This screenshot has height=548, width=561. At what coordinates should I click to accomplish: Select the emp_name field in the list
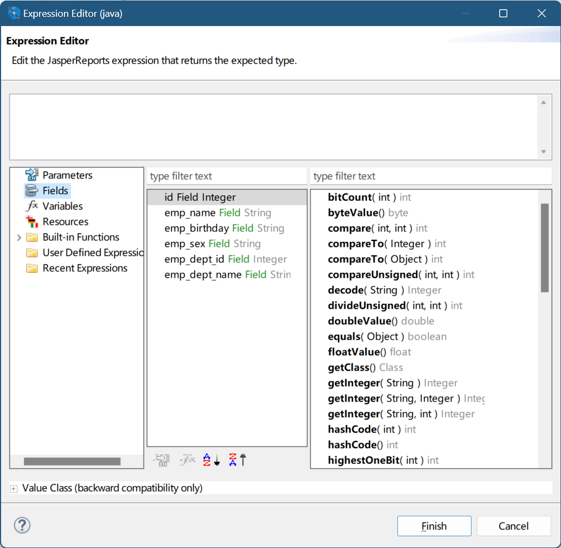click(x=217, y=213)
